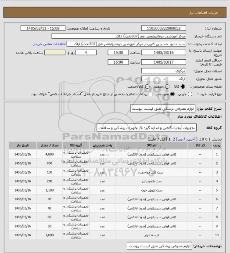
Task: Select quantity 80 in row 8
Action: tap(49, 217)
